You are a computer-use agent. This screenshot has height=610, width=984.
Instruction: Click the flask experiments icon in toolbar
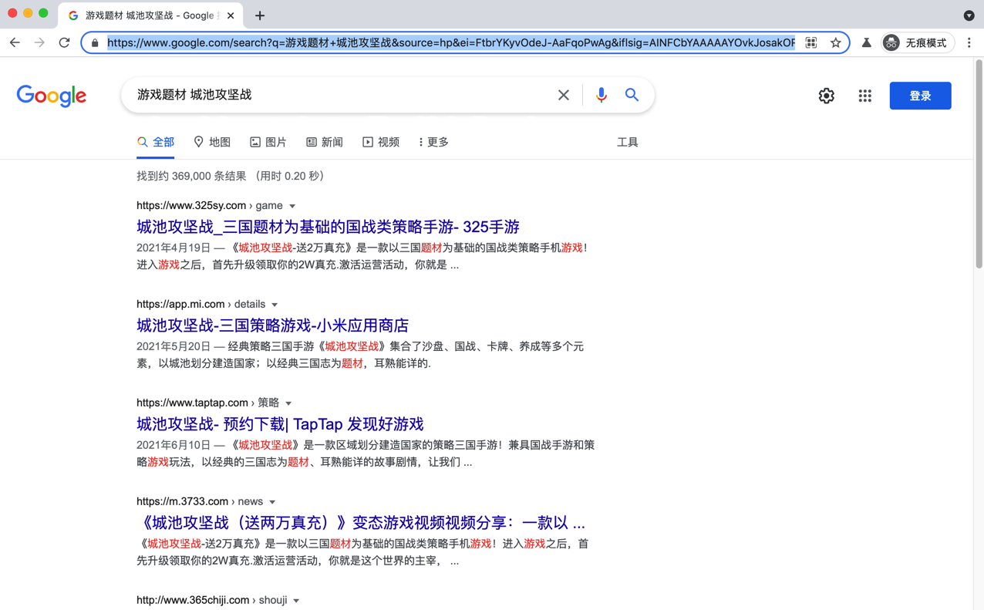(866, 43)
